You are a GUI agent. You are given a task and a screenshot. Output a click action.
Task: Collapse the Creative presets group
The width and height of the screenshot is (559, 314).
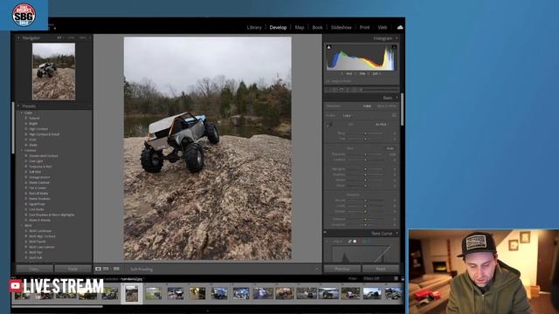tap(21, 151)
